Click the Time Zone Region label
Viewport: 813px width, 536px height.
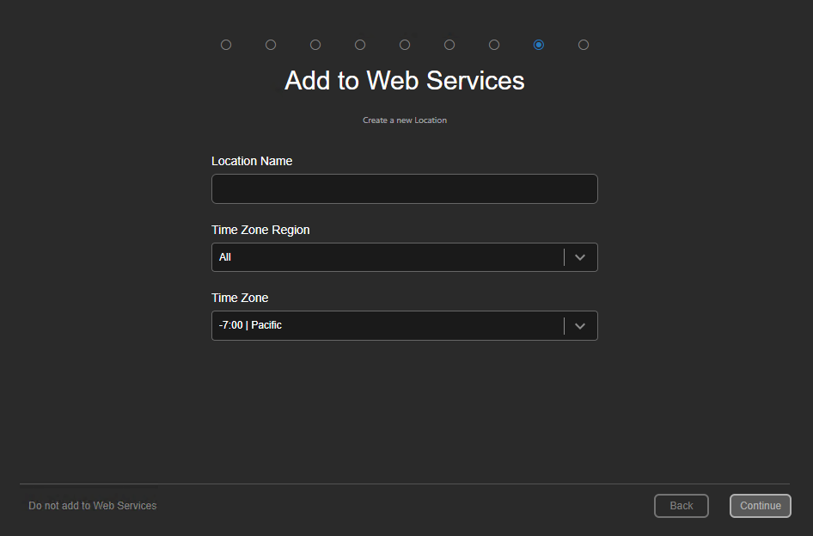260,230
